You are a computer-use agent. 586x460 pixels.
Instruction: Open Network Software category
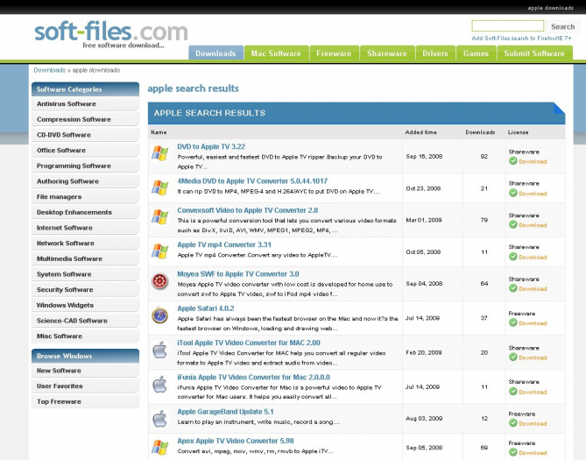coord(85,243)
